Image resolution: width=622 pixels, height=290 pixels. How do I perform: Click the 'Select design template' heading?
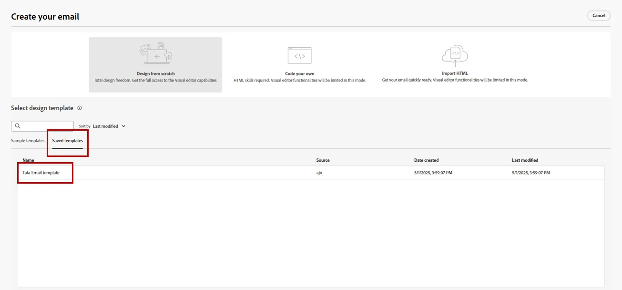[x=42, y=108]
